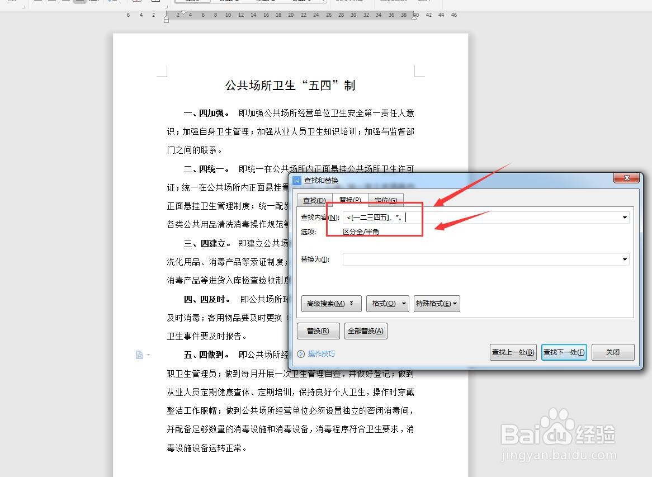Click the line 卫生事件要及时报告。
652x477 pixels.
207,337
